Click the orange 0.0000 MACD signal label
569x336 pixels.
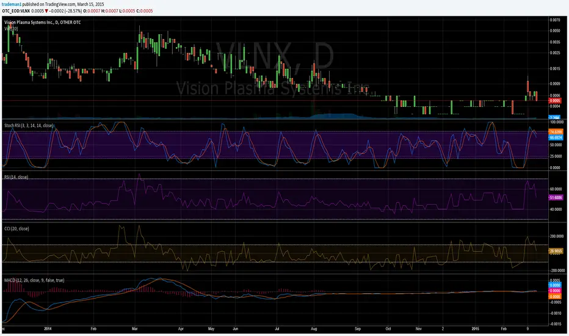coord(555,296)
